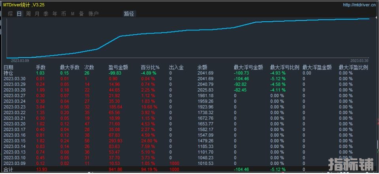The width and height of the screenshot is (379, 174).
Task: Click the 盈亏金额 column header
Action: pos(119,67)
